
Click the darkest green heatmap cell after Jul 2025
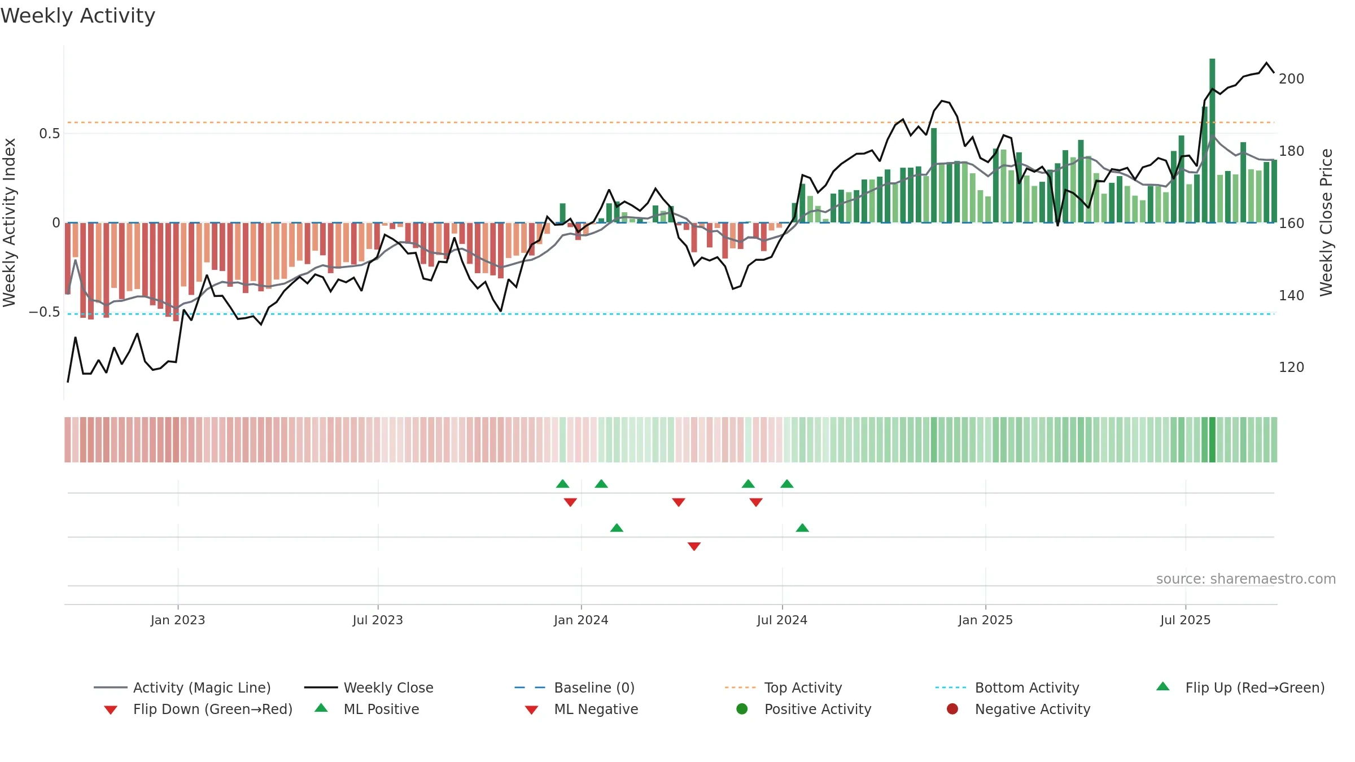1212,440
